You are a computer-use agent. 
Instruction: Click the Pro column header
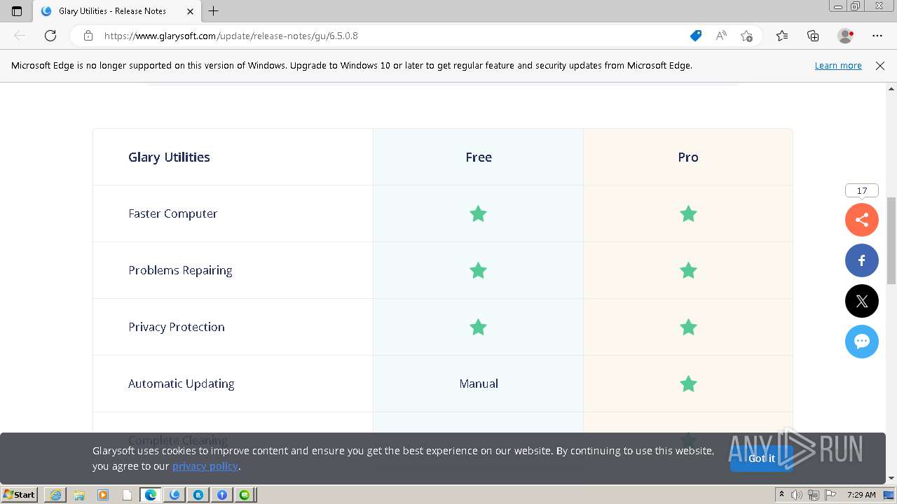(x=688, y=157)
